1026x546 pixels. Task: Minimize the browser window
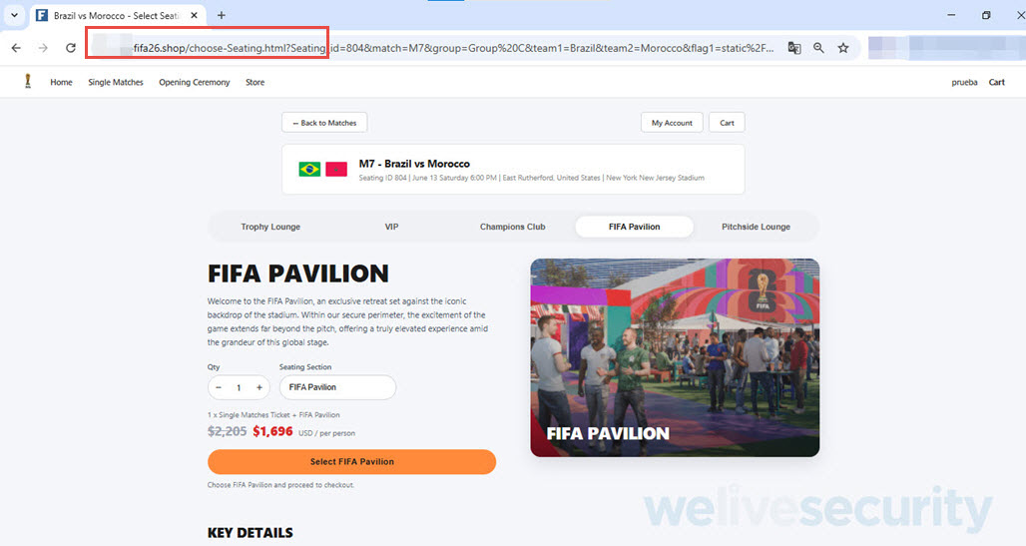(951, 15)
